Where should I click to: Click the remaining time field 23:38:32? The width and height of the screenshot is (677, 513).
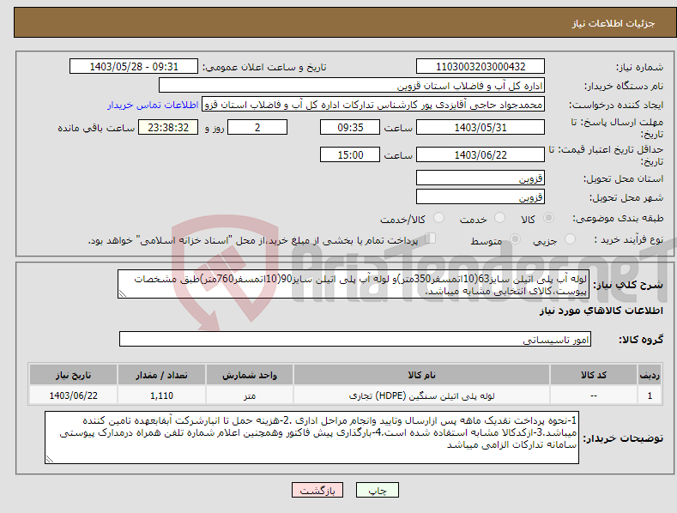coord(168,127)
